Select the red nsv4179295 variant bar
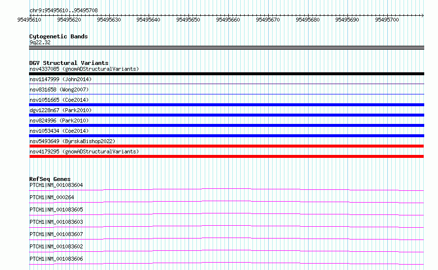438x270 pixels. click(x=226, y=156)
